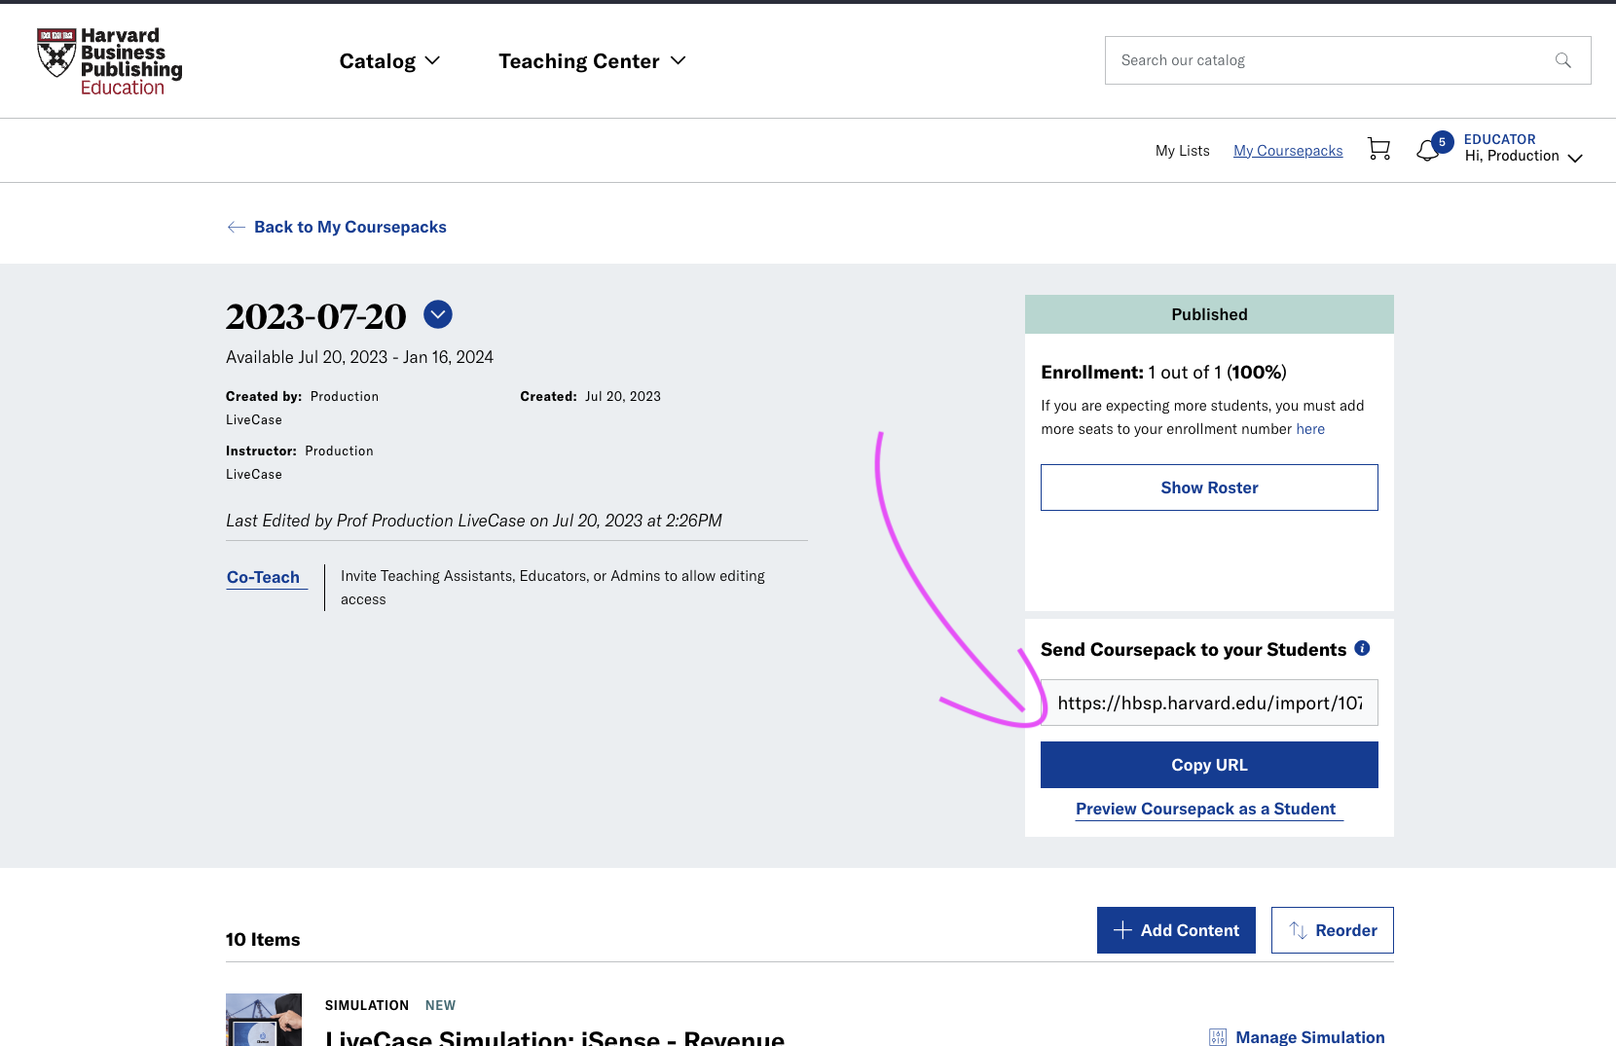
Task: Expand the Teaching Center menu
Action: coord(592,61)
